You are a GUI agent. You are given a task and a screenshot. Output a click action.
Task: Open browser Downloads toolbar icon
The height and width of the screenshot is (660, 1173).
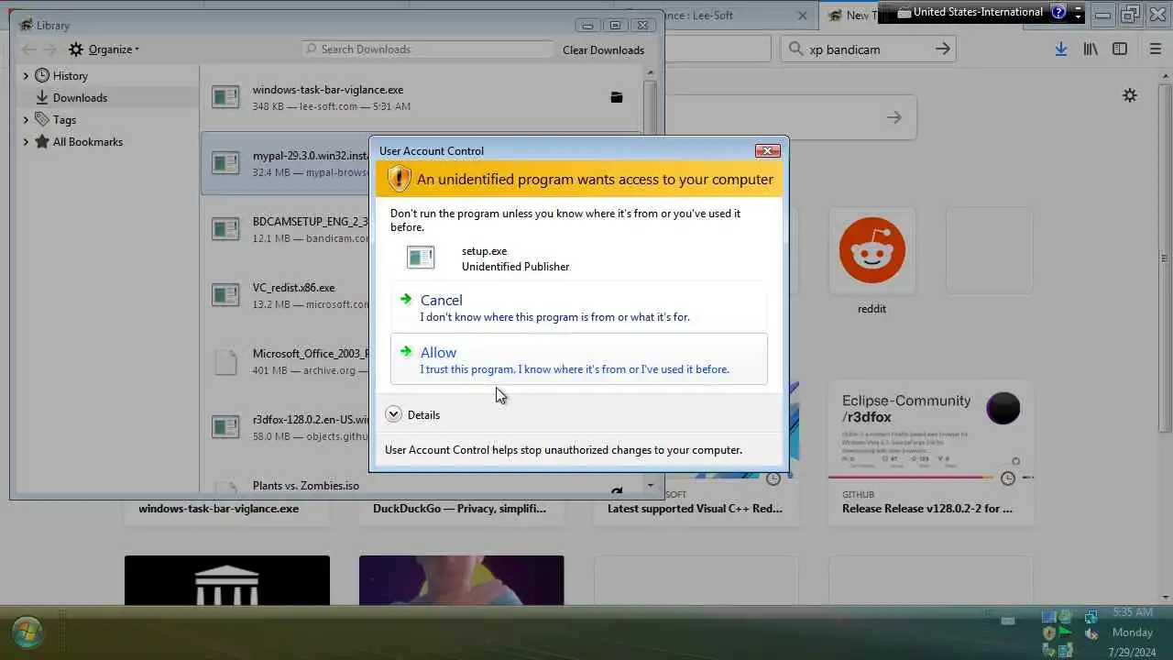(1060, 49)
